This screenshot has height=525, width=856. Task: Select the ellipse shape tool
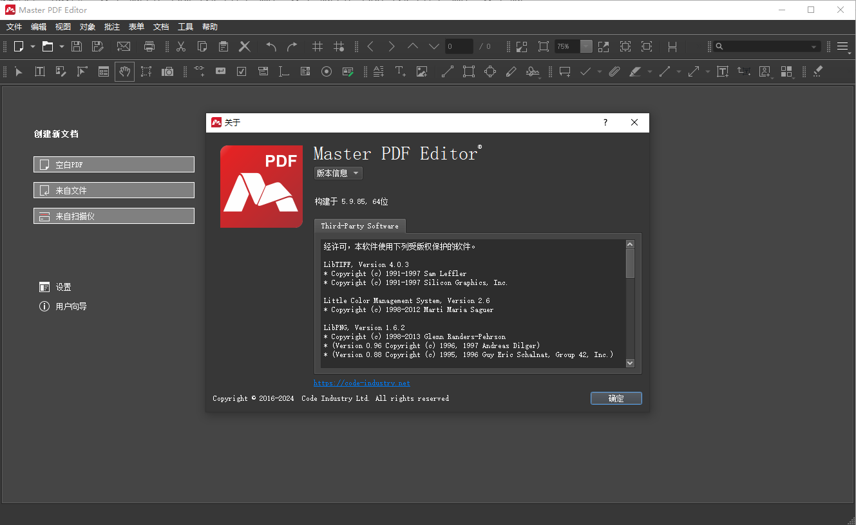click(x=490, y=71)
